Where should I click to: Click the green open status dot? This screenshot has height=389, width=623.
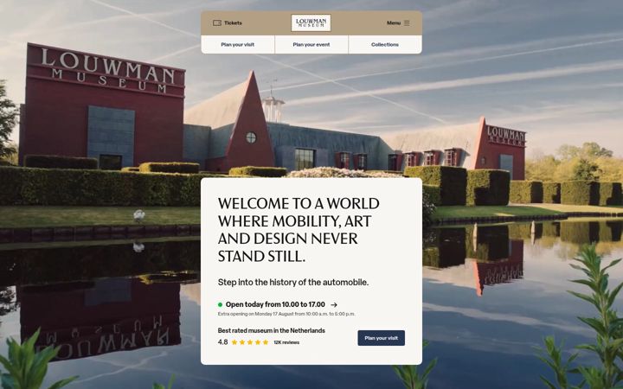coord(220,305)
